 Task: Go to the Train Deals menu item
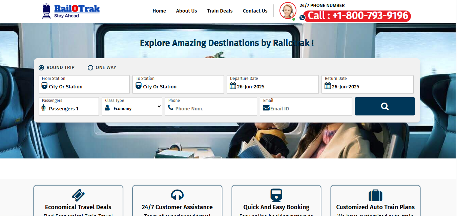[x=220, y=11]
